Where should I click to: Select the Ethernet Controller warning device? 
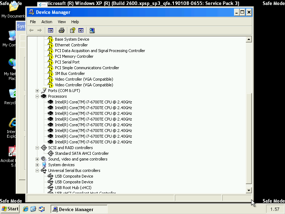coord(71,45)
